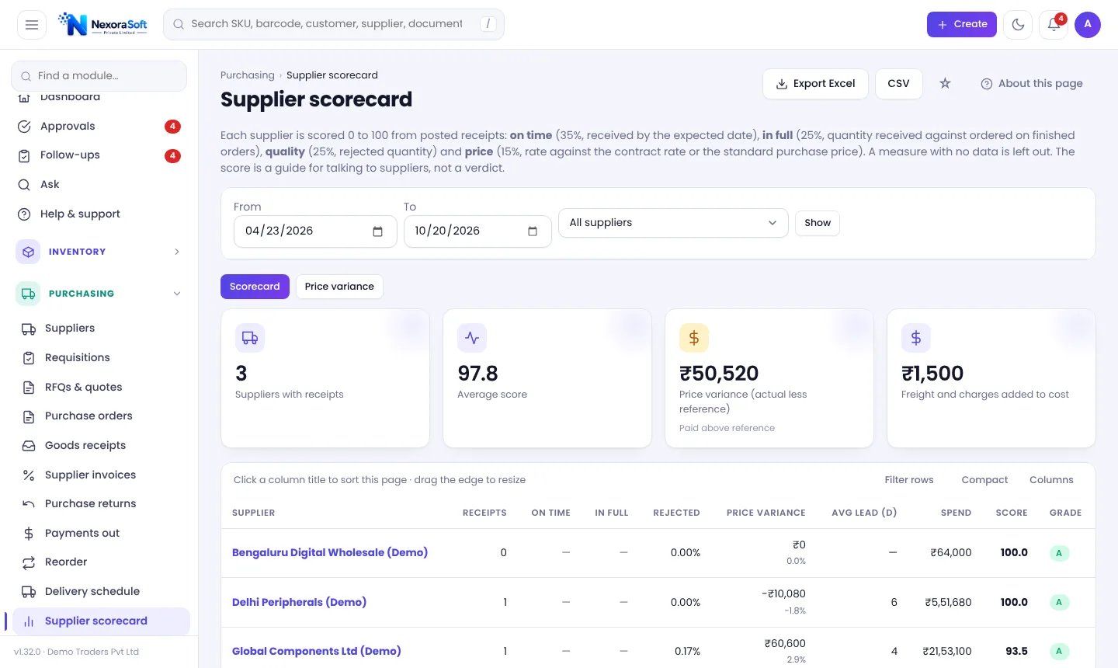This screenshot has height=668, width=1118.
Task: Switch to the Price variance tab
Action: pos(339,287)
